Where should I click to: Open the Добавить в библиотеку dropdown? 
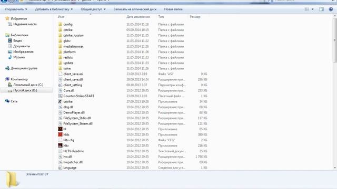coord(54,9)
